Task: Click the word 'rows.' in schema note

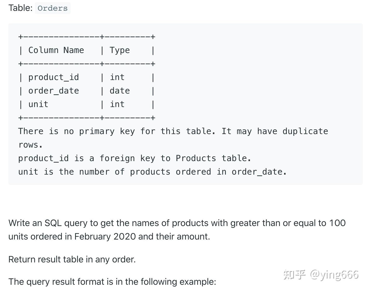Action: coord(30,145)
